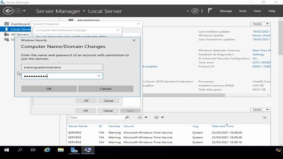Screen dimensions: 283x159
Task: Open the Events TASKS dropdown
Action: 260,110
